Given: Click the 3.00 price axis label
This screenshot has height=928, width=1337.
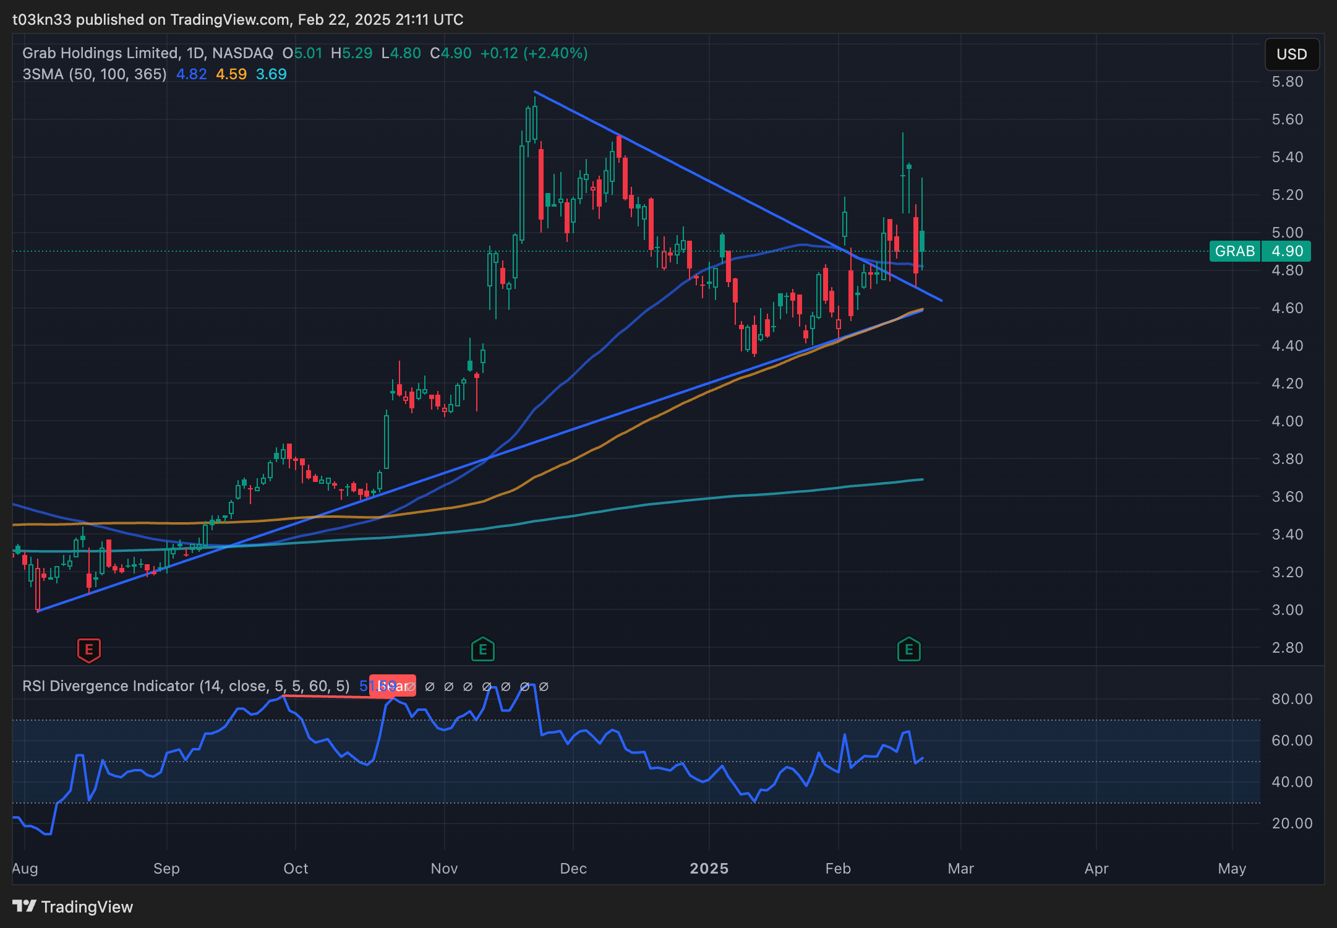Looking at the screenshot, I should [1288, 610].
